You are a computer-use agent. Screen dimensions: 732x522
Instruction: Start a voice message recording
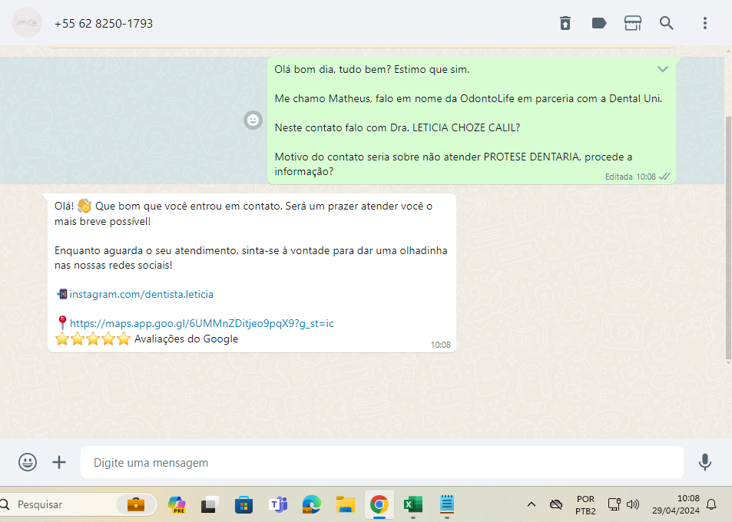pyautogui.click(x=704, y=462)
